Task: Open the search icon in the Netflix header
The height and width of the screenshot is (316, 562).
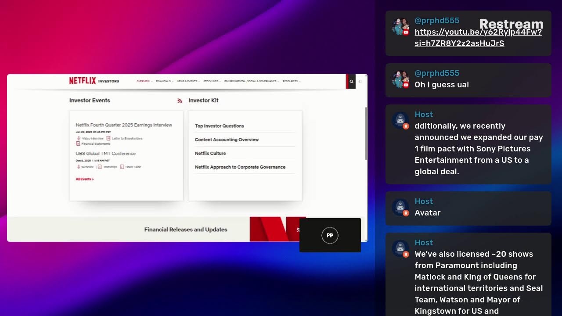Action: [351, 81]
